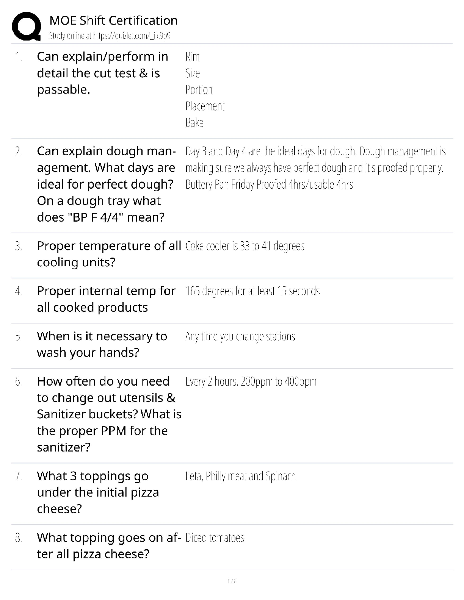The height and width of the screenshot is (600, 464).
Task: Select the cooling units temperature question
Action: 109,254
